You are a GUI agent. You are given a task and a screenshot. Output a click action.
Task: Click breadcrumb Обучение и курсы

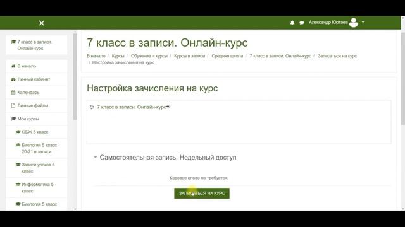coord(149,56)
